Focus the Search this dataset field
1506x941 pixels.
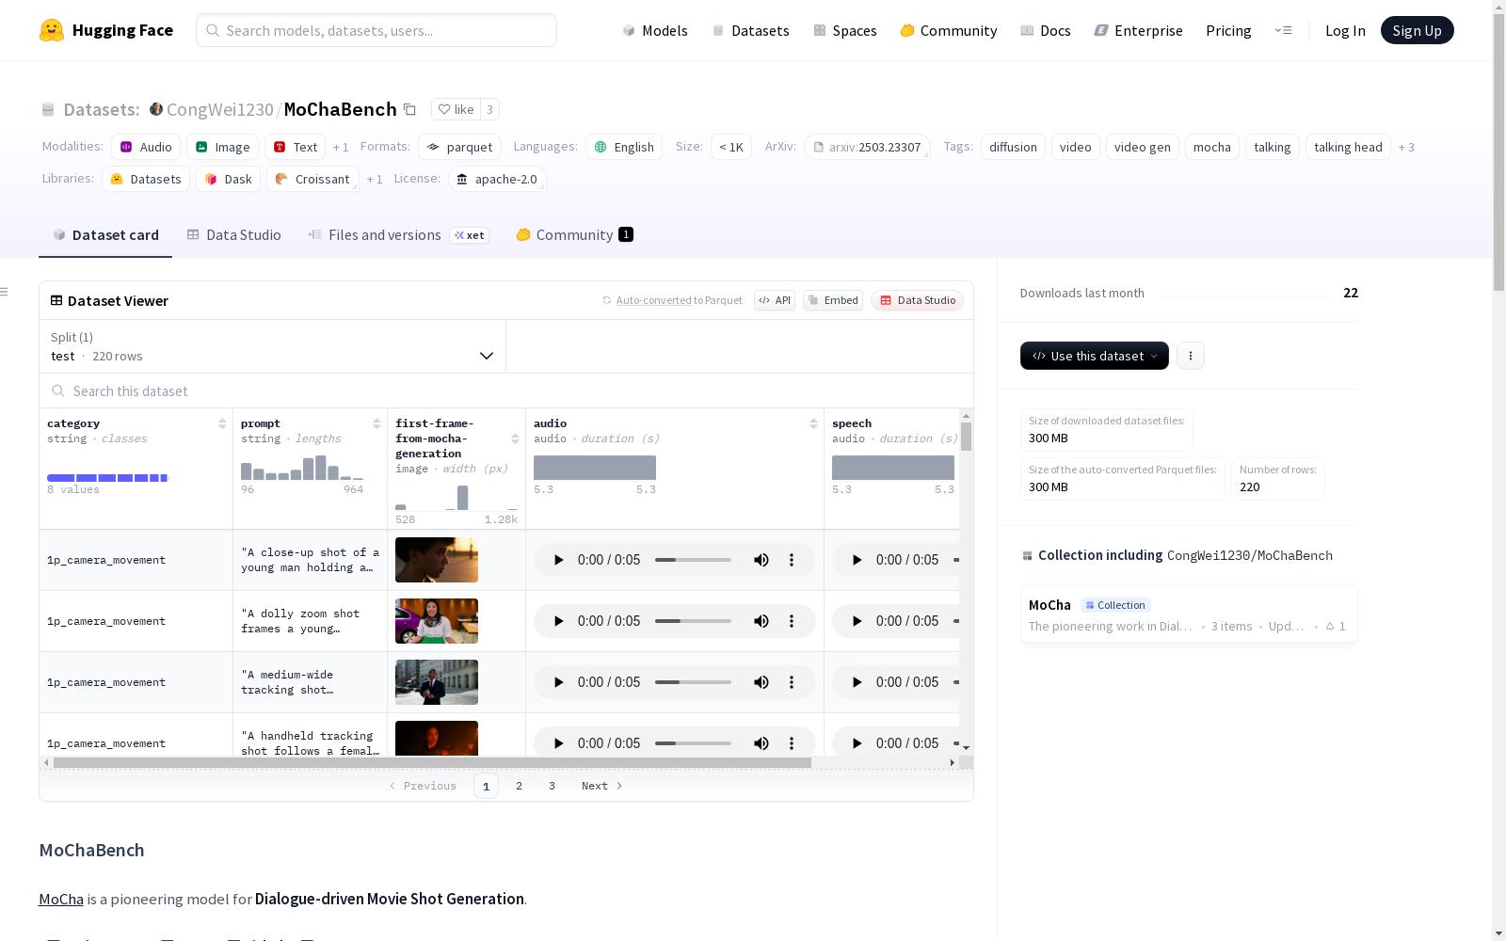[x=506, y=391]
